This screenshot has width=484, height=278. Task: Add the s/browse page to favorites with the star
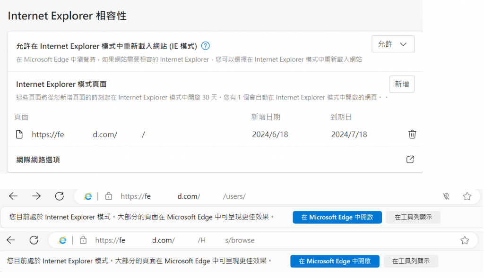[465, 240]
